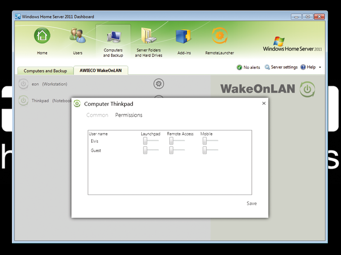Switch to the Permissions tab
The width and height of the screenshot is (341, 255).
(x=129, y=115)
